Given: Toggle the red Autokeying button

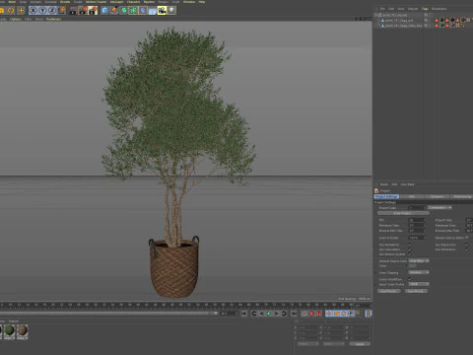Looking at the screenshot, I should tap(318, 314).
